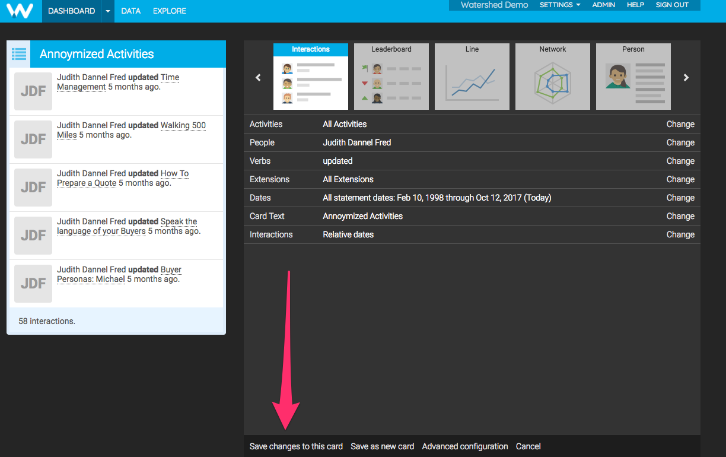
Task: Change the Dates filter
Action: [680, 198]
